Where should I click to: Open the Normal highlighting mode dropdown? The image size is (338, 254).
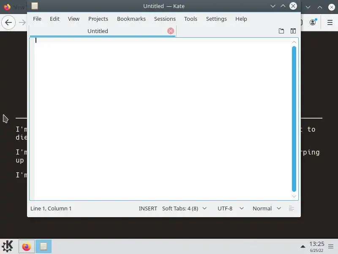(x=267, y=208)
